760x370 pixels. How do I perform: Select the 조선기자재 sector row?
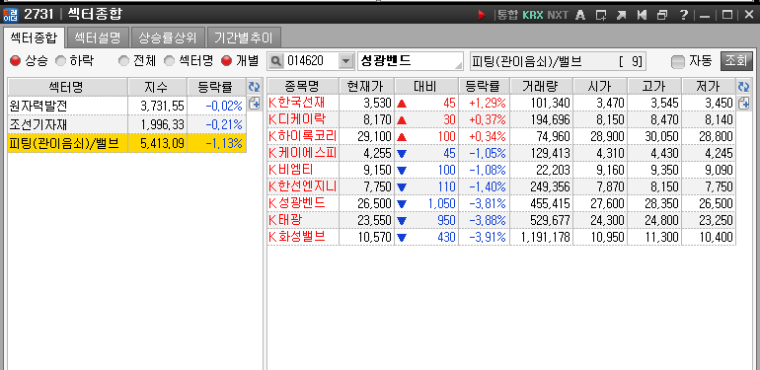coord(127,124)
